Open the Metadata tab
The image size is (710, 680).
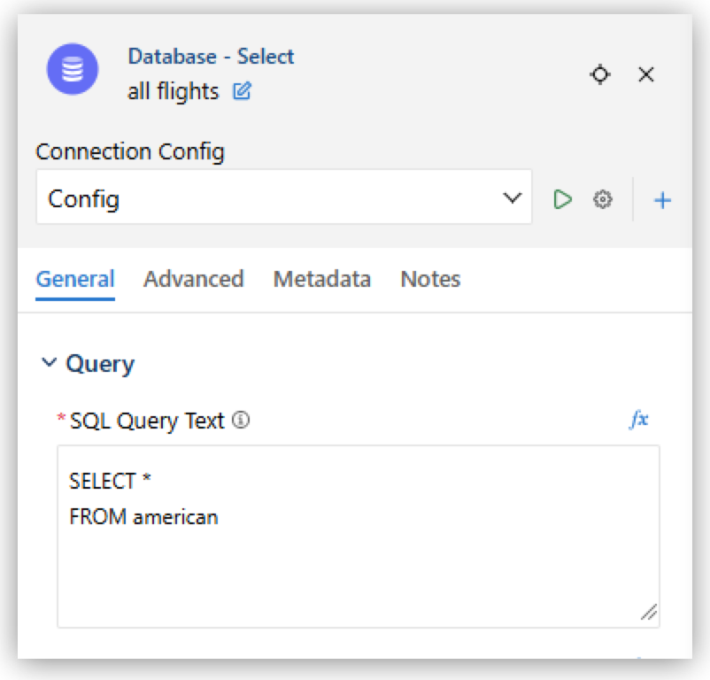(322, 279)
